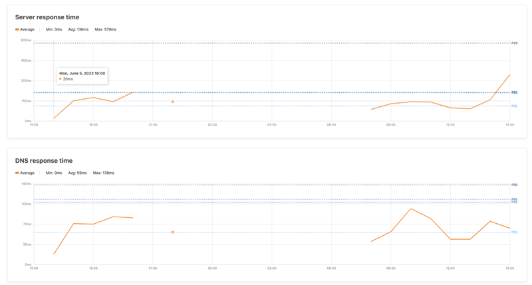This screenshot has width=532, height=285.
Task: Click the P50 label on the DNS response chart
Action: [514, 233]
